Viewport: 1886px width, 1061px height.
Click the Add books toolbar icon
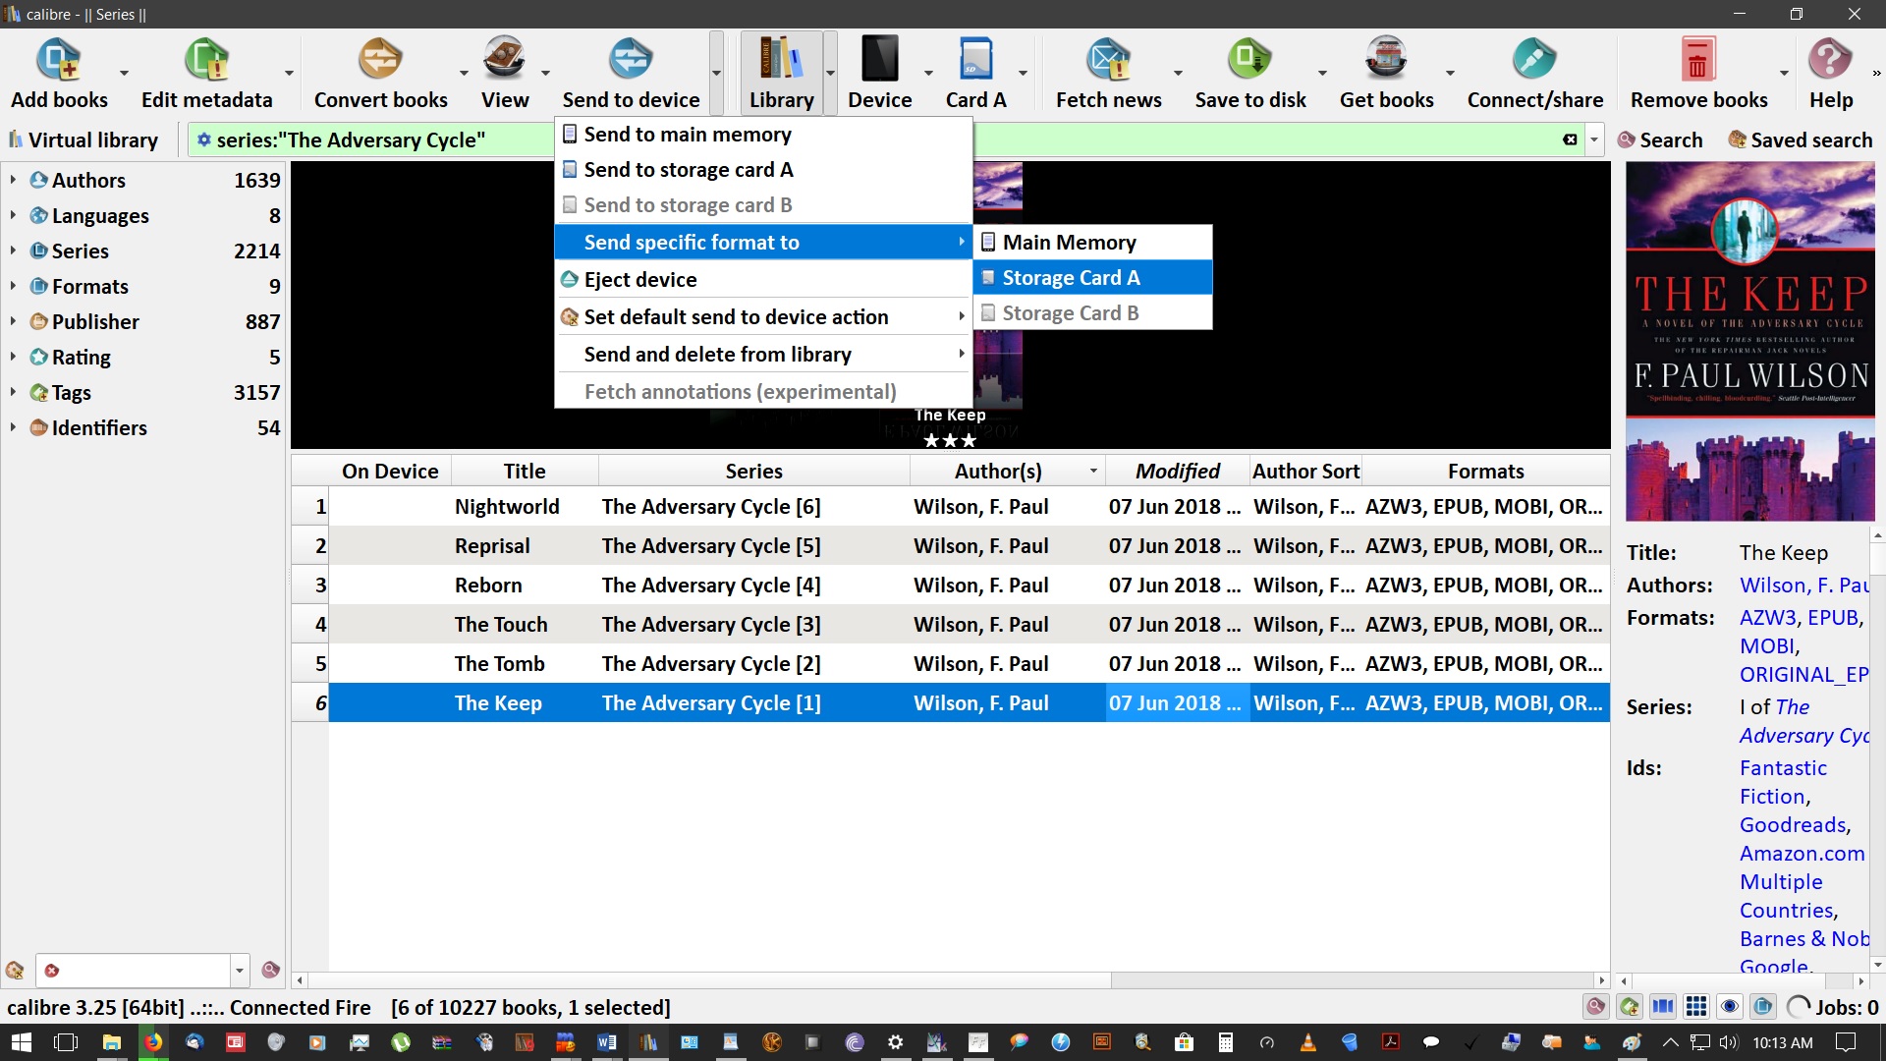click(59, 61)
